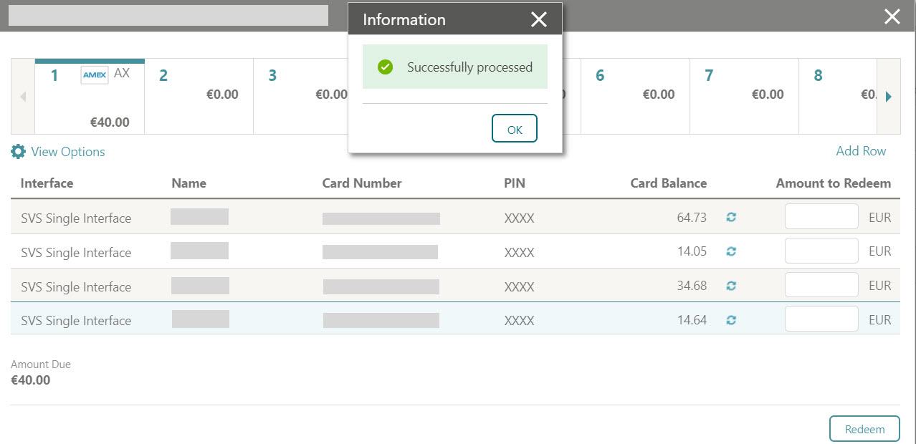Refresh balance of the 64.73 card
The image size is (916, 444).
(731, 216)
